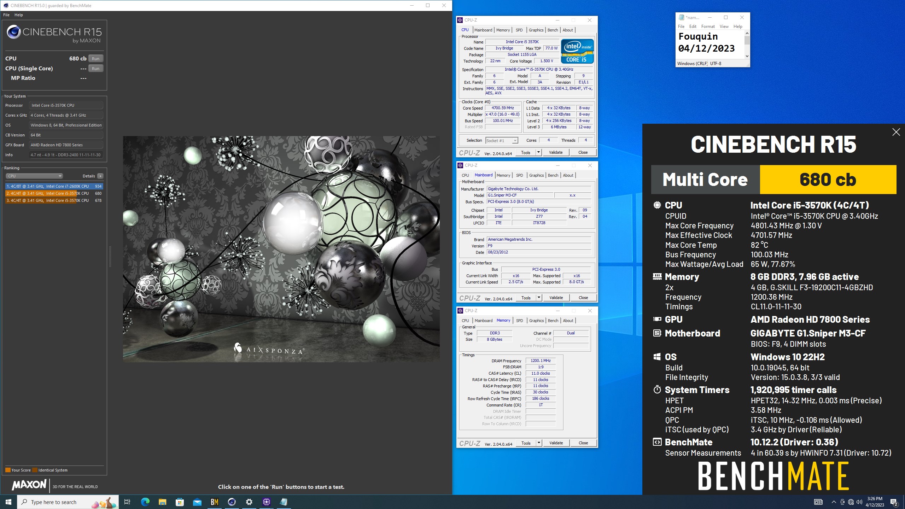Open the File menu in Cinebench

click(6, 15)
